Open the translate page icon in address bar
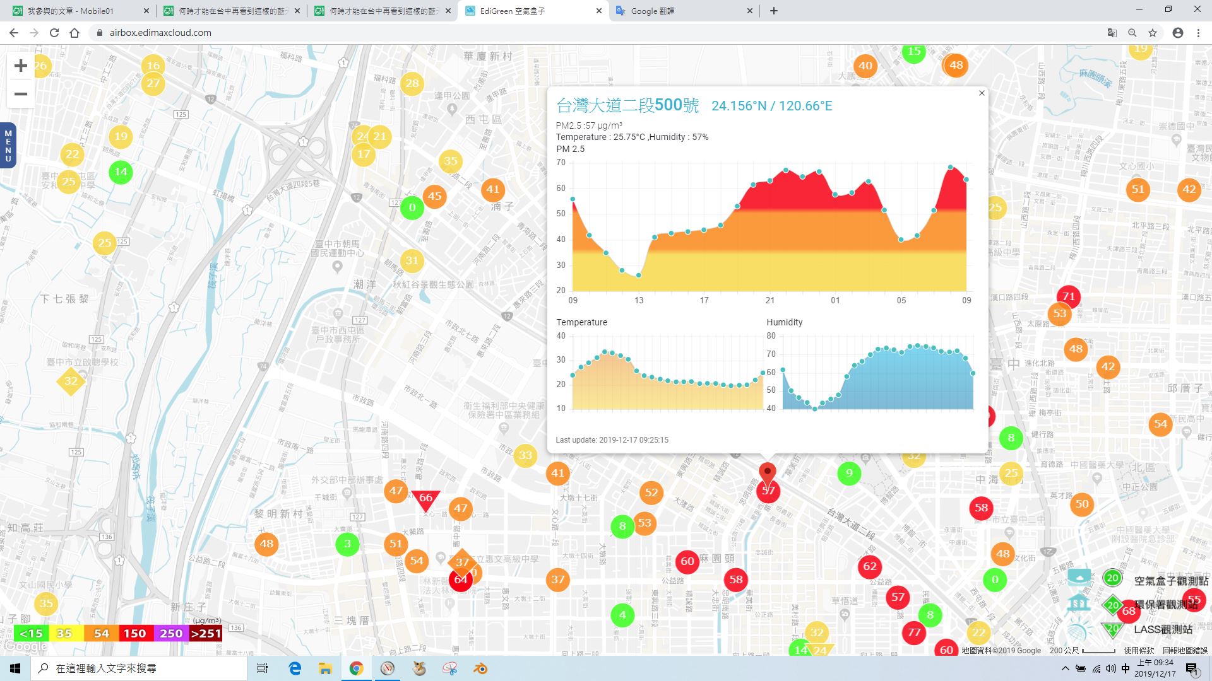1212x681 pixels. (x=1112, y=33)
